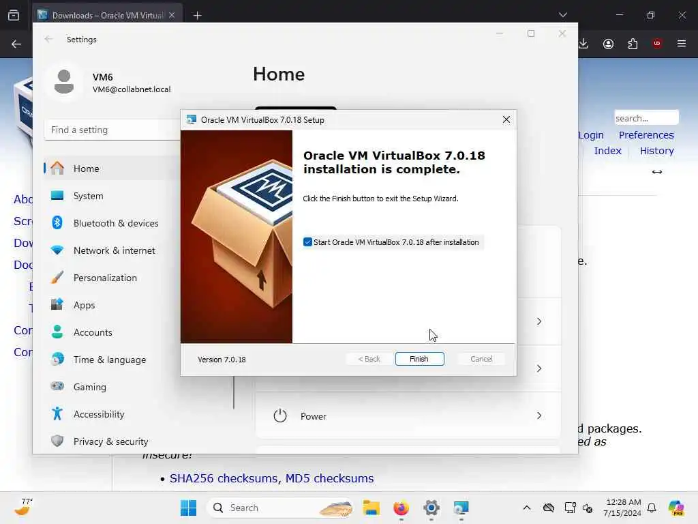
Task: Click the SHA256 checksums, MD5 checksums link
Action: click(x=271, y=478)
